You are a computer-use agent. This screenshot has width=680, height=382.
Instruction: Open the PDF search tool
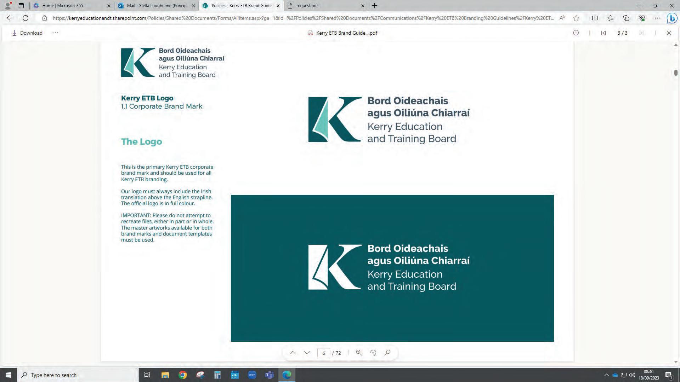coord(387,353)
